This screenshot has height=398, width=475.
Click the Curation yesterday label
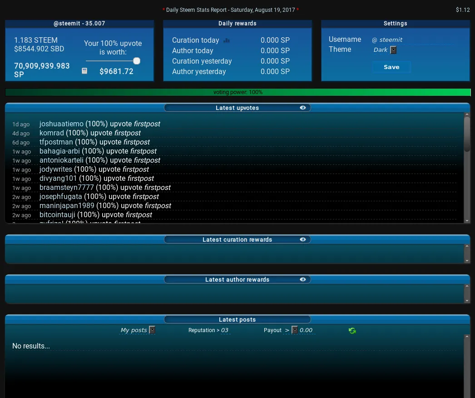pyautogui.click(x=202, y=61)
